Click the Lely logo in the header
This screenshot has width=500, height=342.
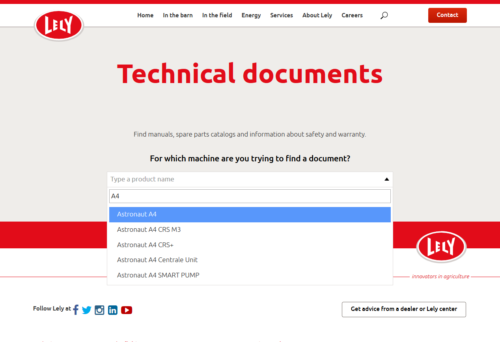pos(59,26)
